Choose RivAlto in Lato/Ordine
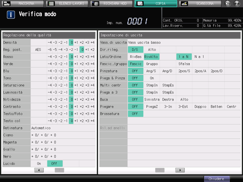Viewport: 243px width, 182px height. click(152, 57)
